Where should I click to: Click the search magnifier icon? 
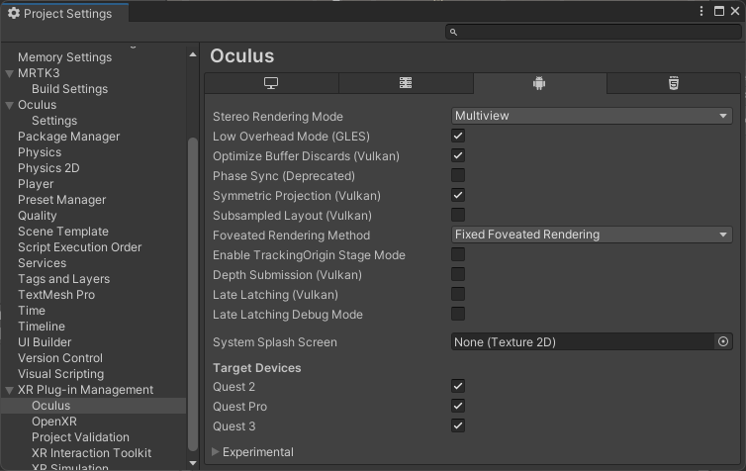click(x=453, y=32)
